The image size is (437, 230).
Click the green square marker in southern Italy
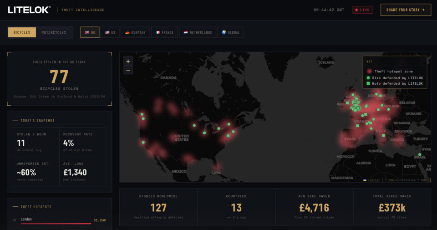383,135
